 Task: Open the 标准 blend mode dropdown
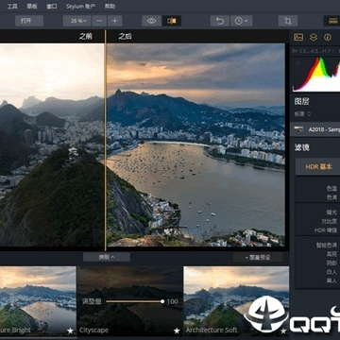tap(302, 113)
